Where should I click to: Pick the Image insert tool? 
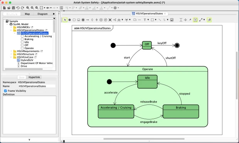(172, 20)
